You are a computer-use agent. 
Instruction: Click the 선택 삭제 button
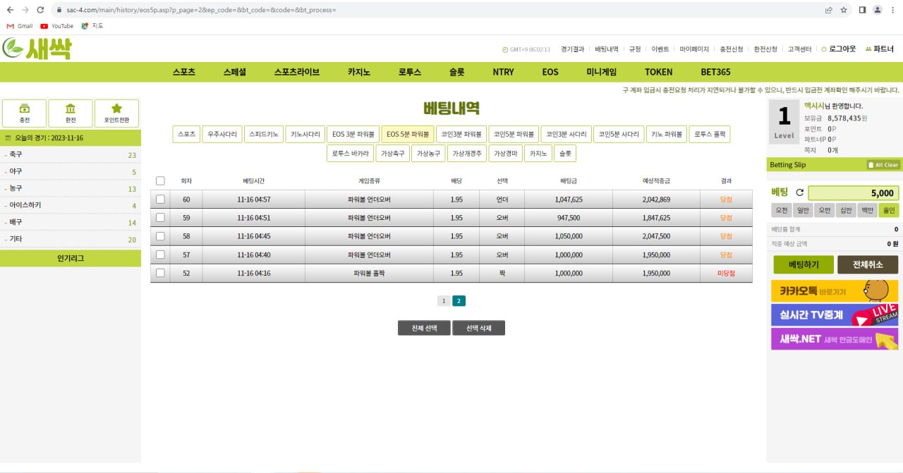tap(478, 328)
